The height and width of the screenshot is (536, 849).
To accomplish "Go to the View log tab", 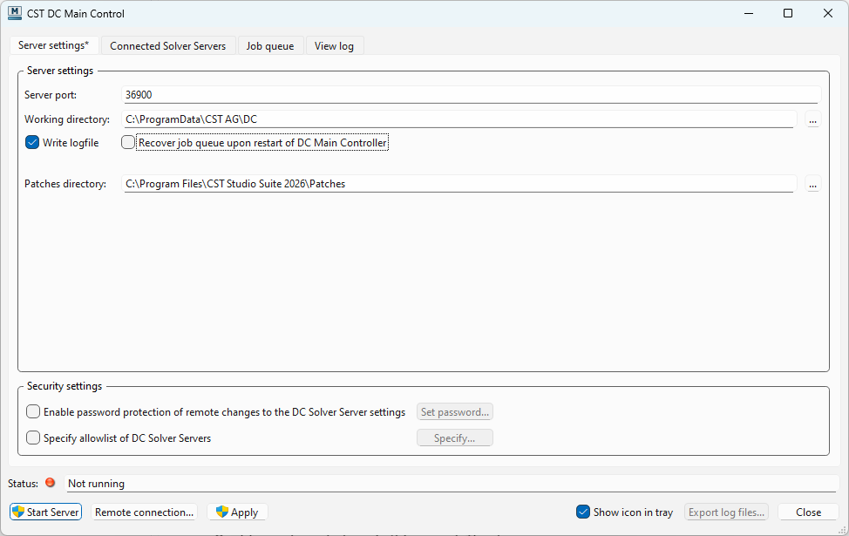I will coord(334,46).
